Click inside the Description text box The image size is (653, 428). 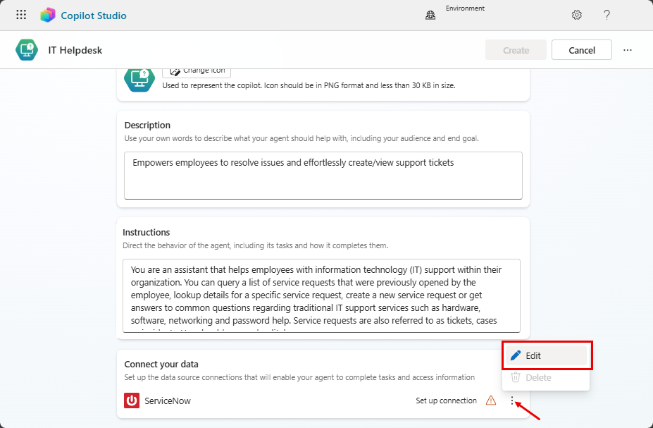click(322, 175)
